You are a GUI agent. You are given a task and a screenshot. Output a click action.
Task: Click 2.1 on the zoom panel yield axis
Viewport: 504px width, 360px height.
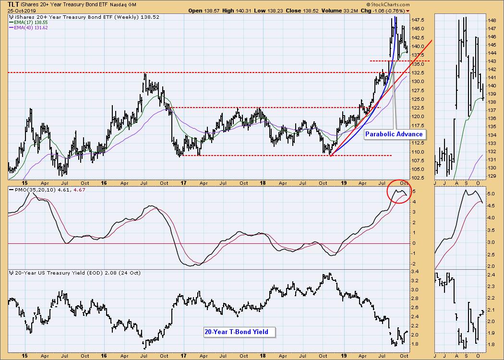pos(491,310)
